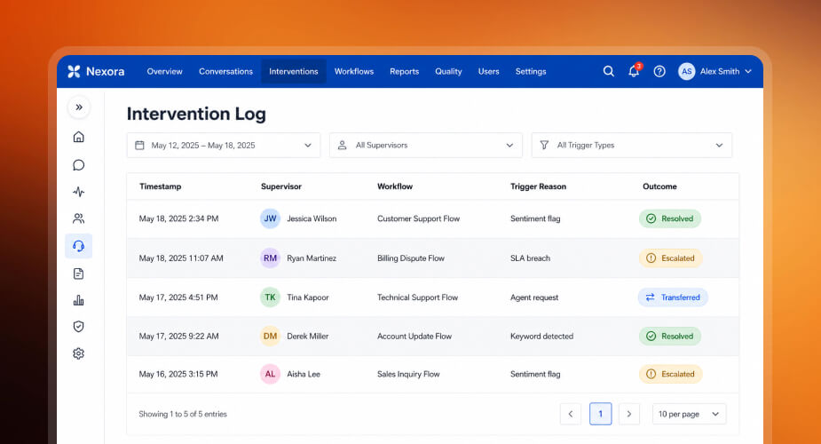Open All Trigger Types dropdown
This screenshot has width=821, height=444.
(x=631, y=145)
